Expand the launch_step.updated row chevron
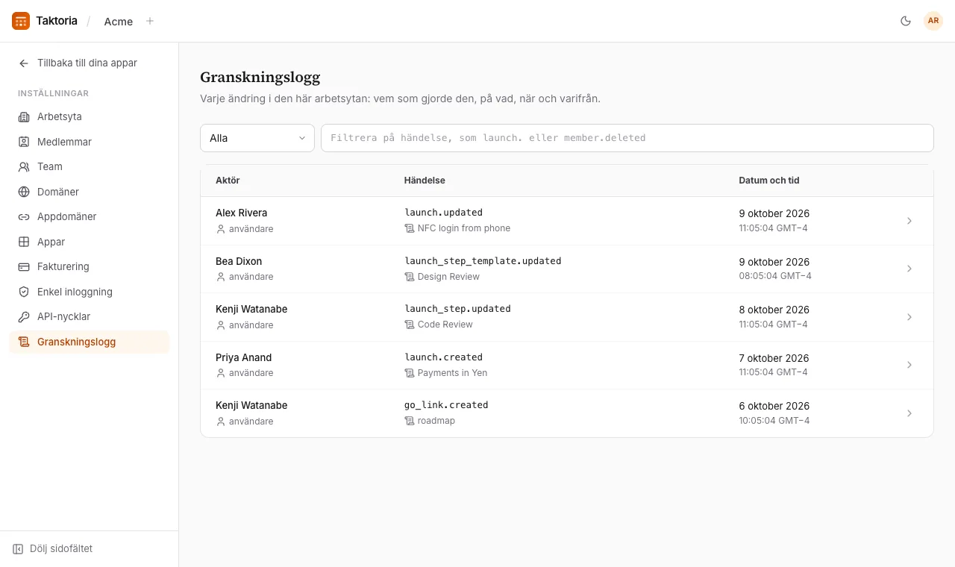This screenshot has width=955, height=567. [x=909, y=317]
